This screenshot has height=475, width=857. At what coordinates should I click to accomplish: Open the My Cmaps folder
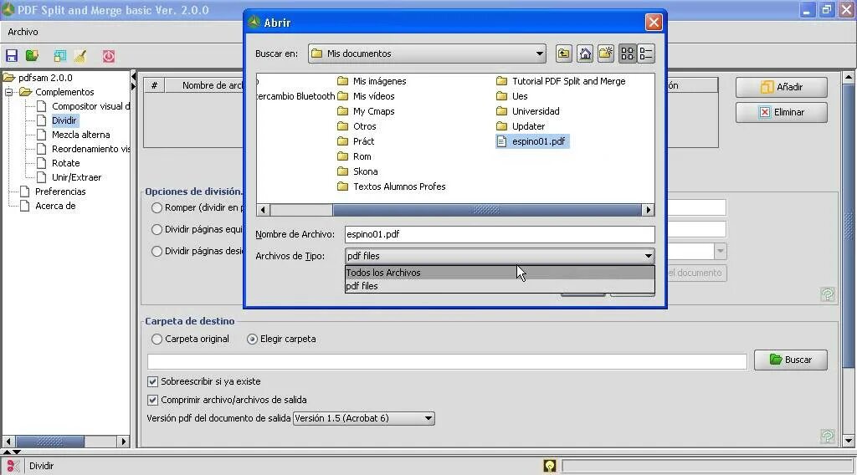coord(366,111)
